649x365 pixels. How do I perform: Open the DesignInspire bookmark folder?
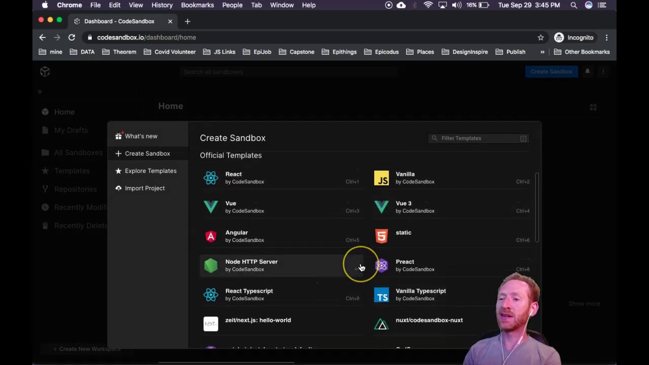[464, 52]
